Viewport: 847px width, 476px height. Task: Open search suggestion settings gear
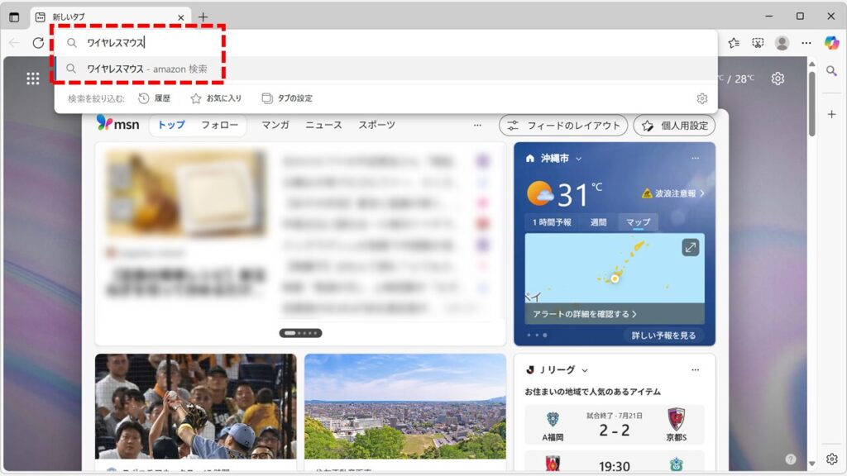pyautogui.click(x=701, y=99)
